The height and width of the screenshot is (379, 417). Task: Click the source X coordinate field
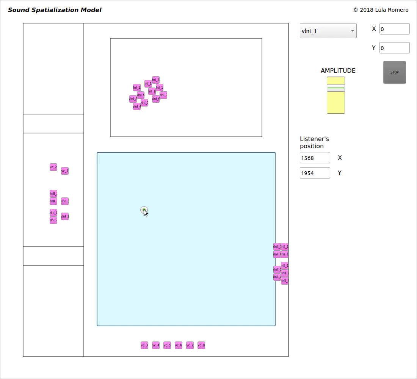(x=394, y=29)
